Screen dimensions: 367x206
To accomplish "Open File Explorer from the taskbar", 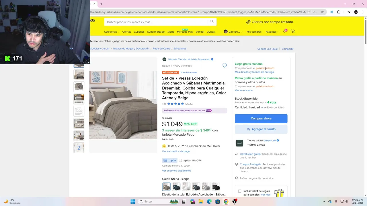I will [201, 201].
